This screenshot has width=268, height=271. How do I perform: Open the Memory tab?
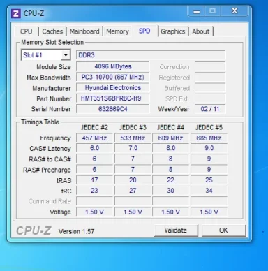tap(117, 31)
